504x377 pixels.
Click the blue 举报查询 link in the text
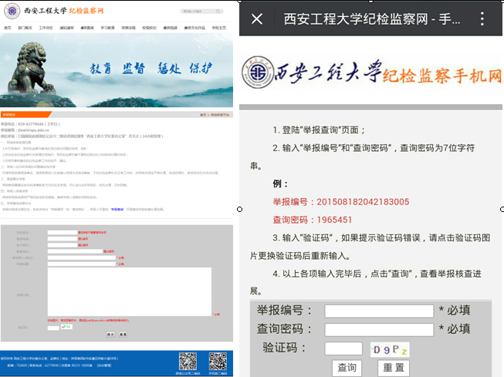[x=117, y=210]
